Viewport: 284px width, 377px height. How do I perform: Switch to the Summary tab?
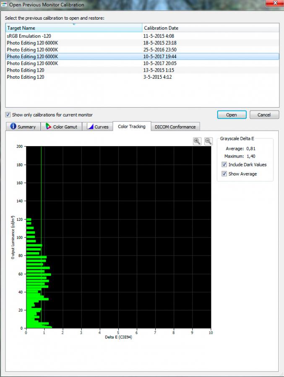[x=23, y=127]
